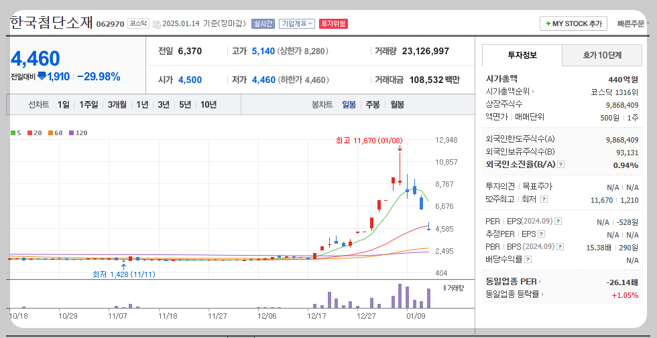Open the help icon for 외국인소진율(B/A)
Screen dimensions: 657x338
pos(561,165)
